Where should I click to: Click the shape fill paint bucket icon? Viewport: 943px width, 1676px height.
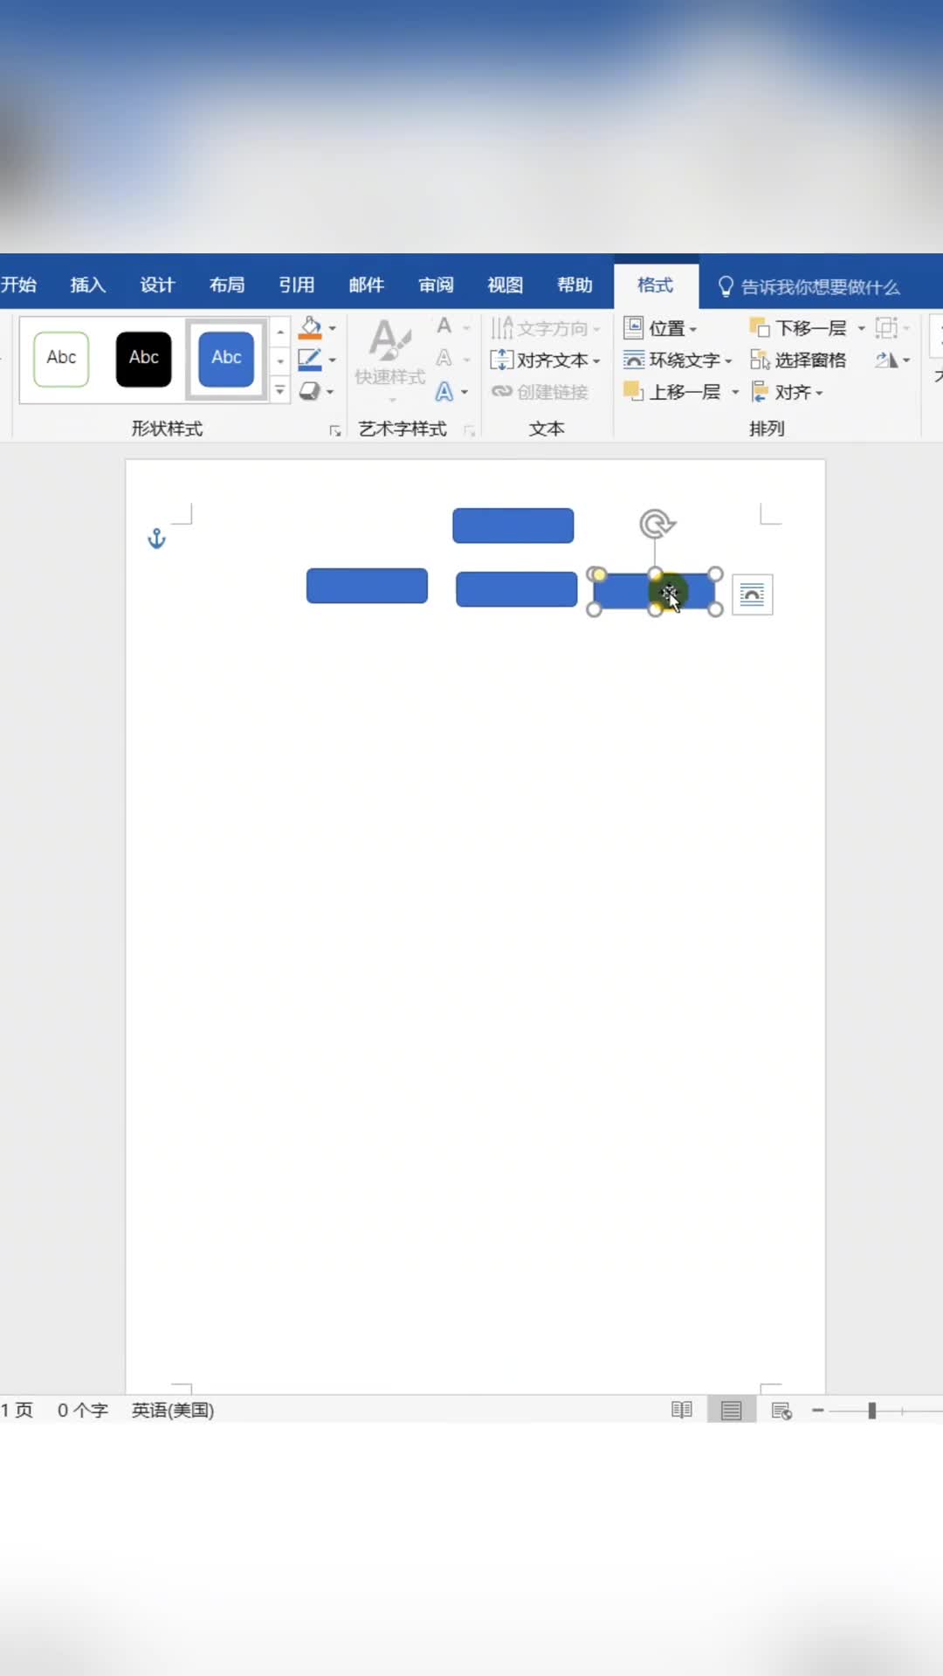click(310, 328)
